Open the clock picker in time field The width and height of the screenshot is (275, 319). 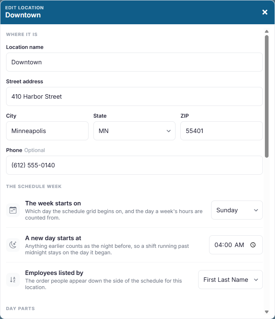point(253,245)
